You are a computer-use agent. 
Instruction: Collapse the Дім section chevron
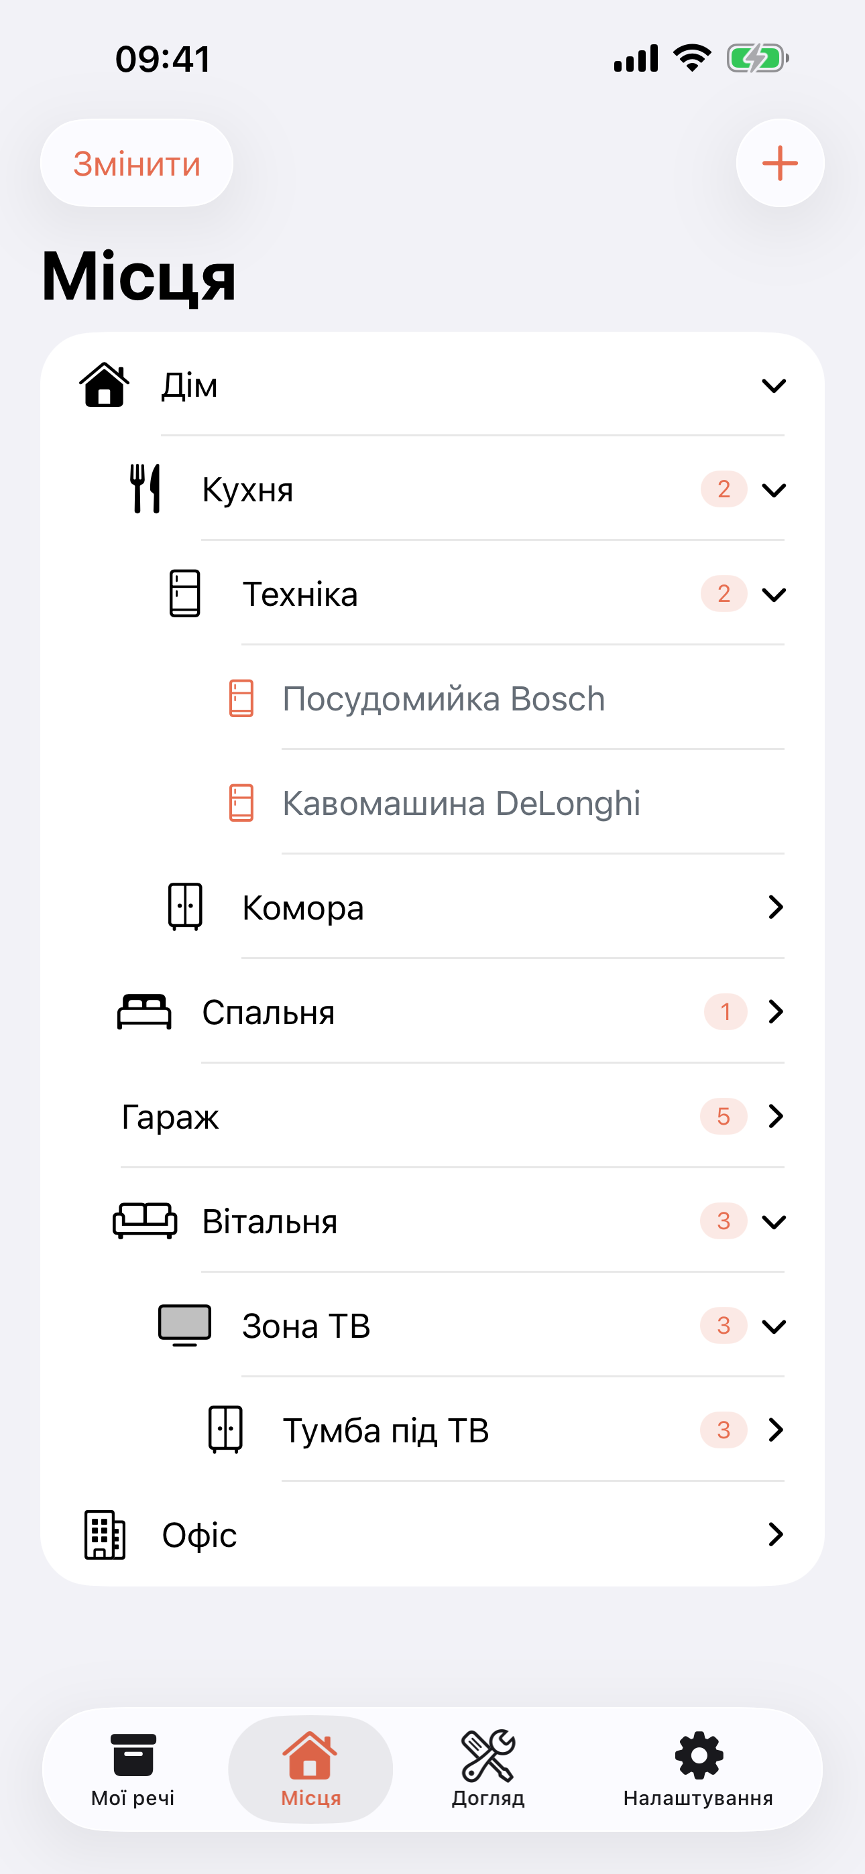click(773, 385)
